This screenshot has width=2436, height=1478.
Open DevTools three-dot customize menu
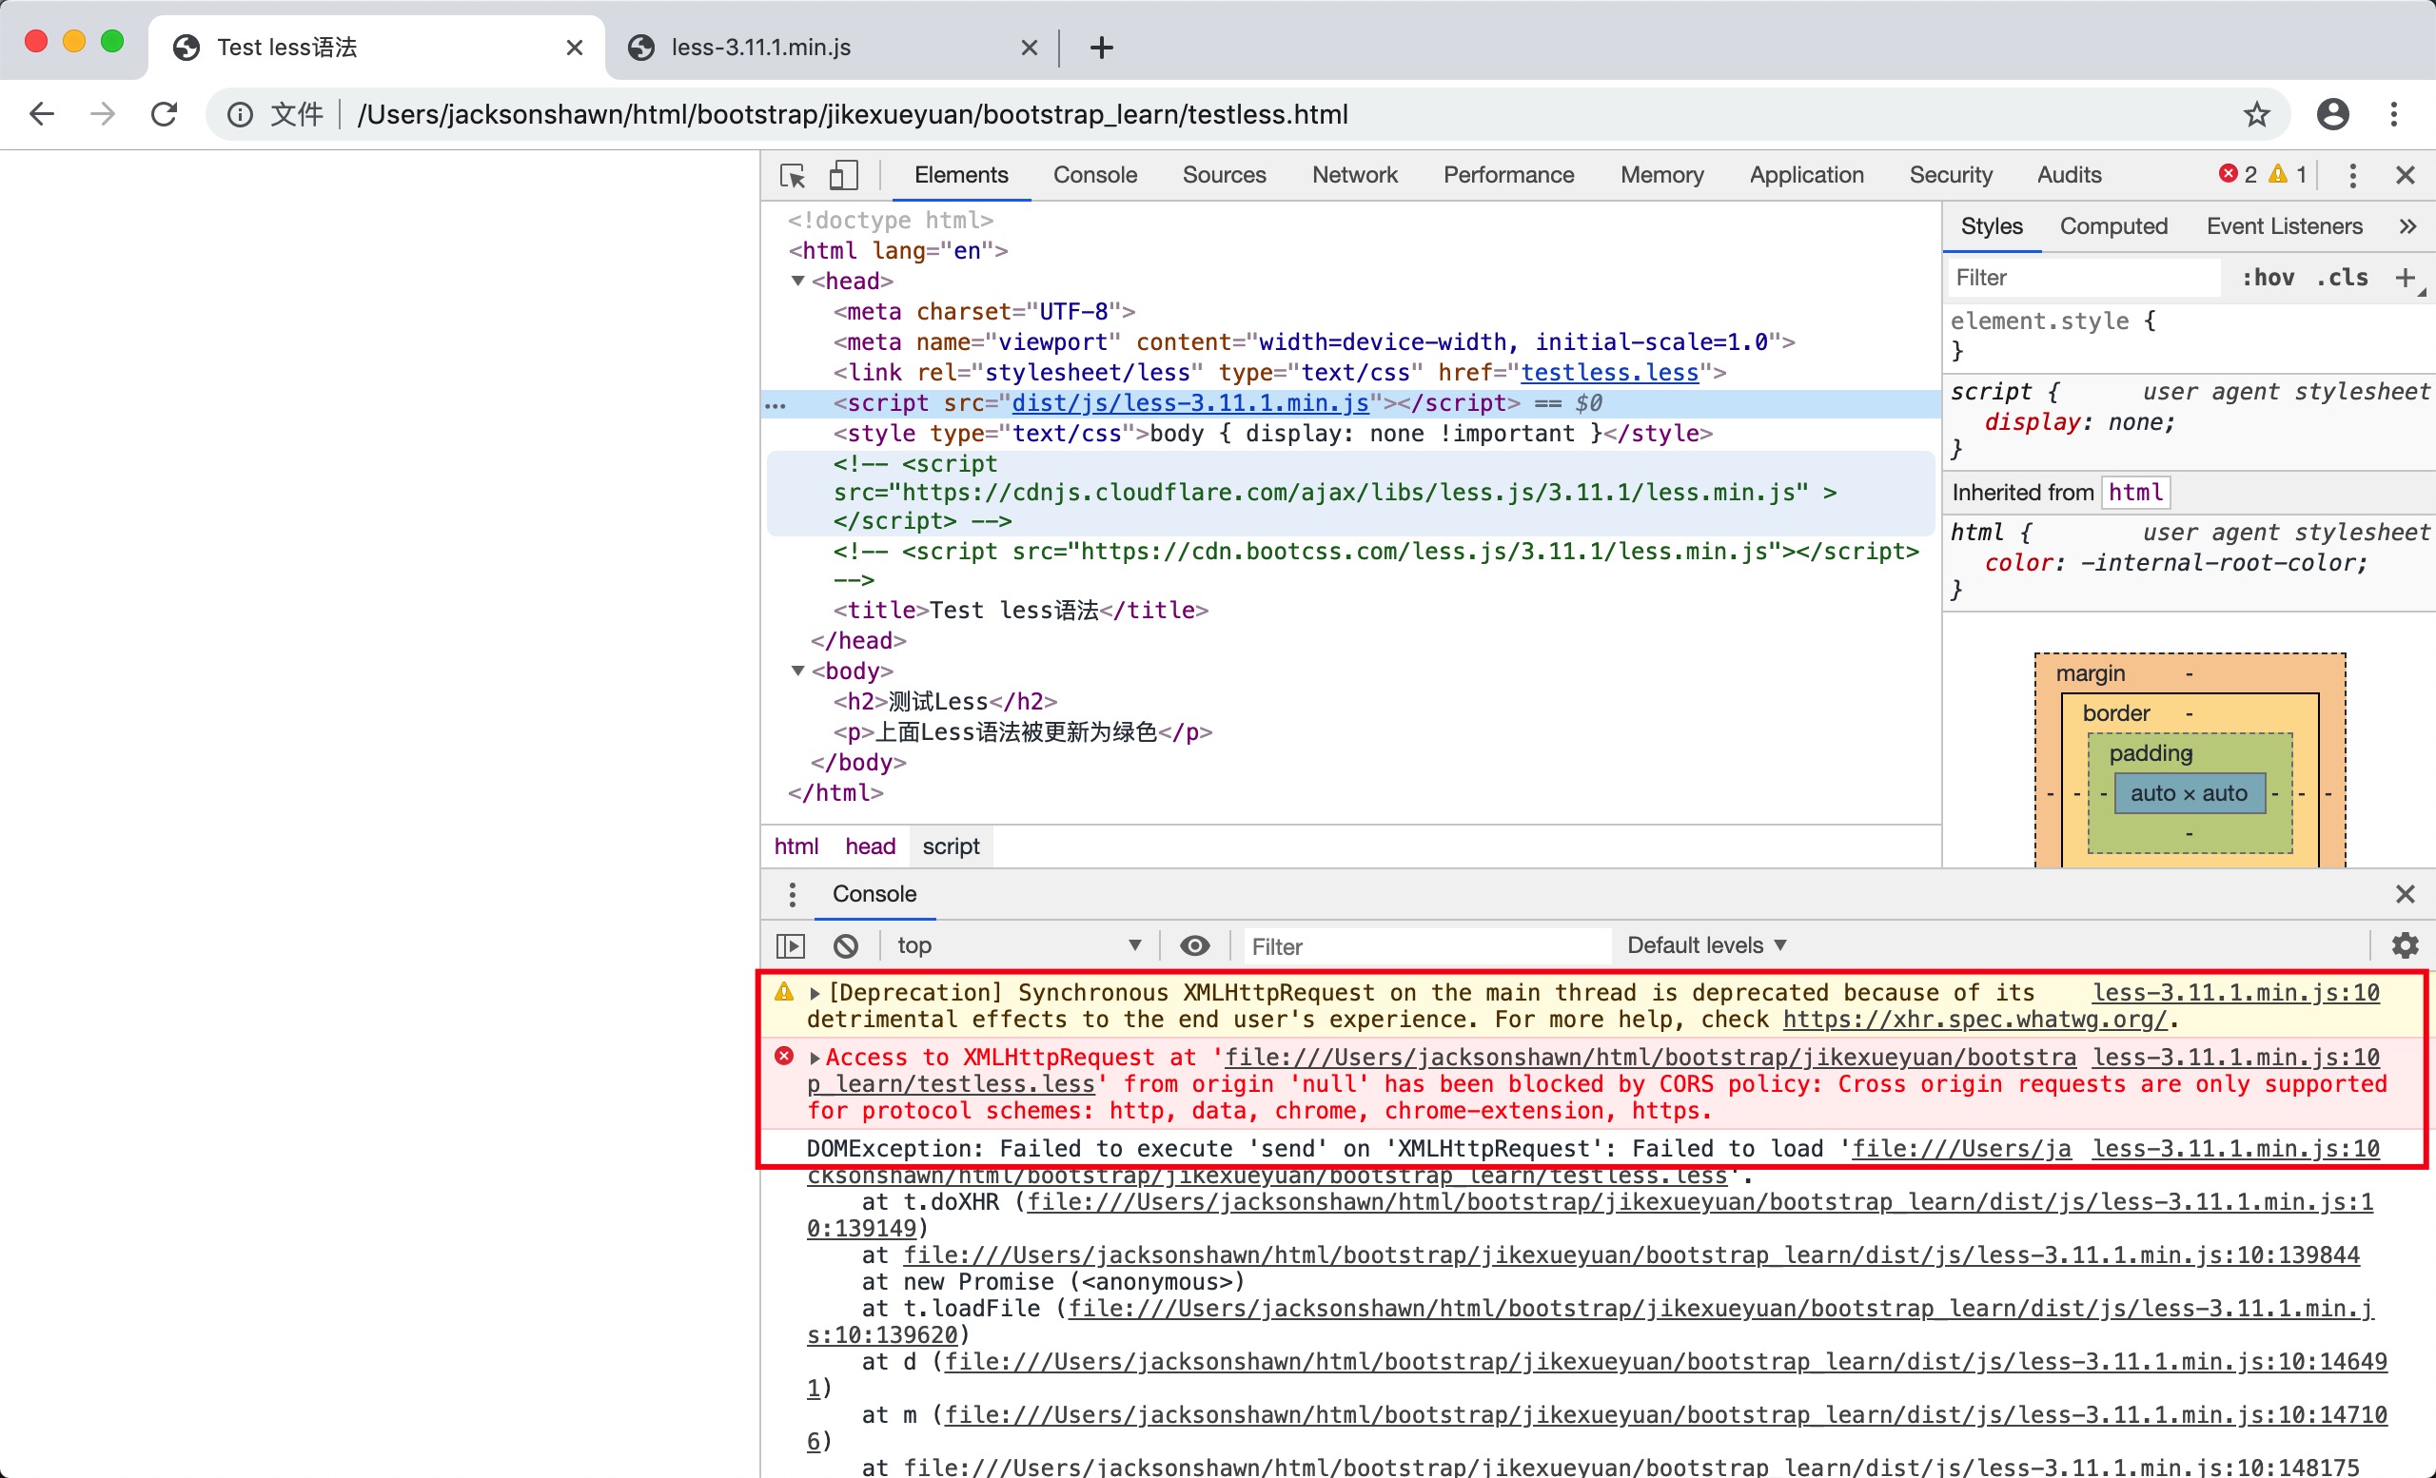pos(2352,176)
